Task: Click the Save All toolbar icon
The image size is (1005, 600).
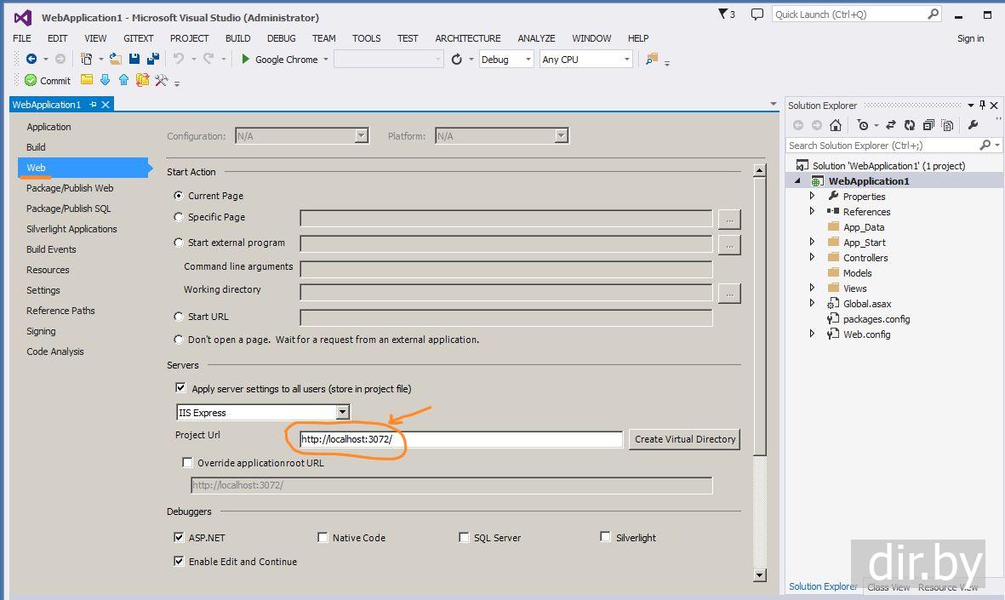Action: [x=153, y=60]
